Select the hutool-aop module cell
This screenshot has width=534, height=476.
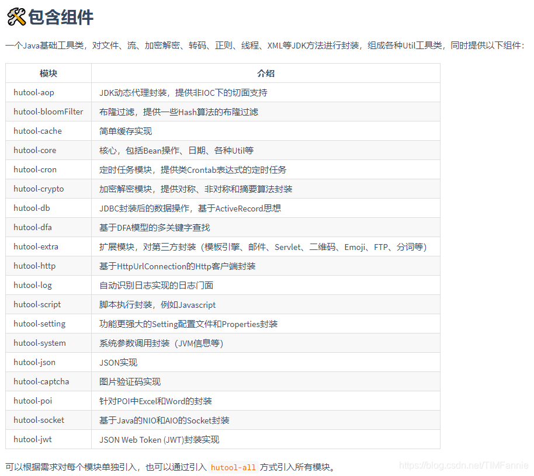(x=33, y=92)
